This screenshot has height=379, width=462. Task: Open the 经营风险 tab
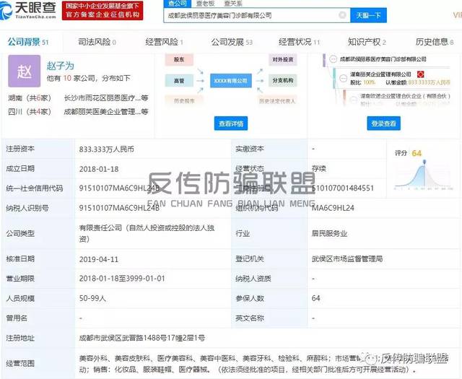tap(164, 42)
